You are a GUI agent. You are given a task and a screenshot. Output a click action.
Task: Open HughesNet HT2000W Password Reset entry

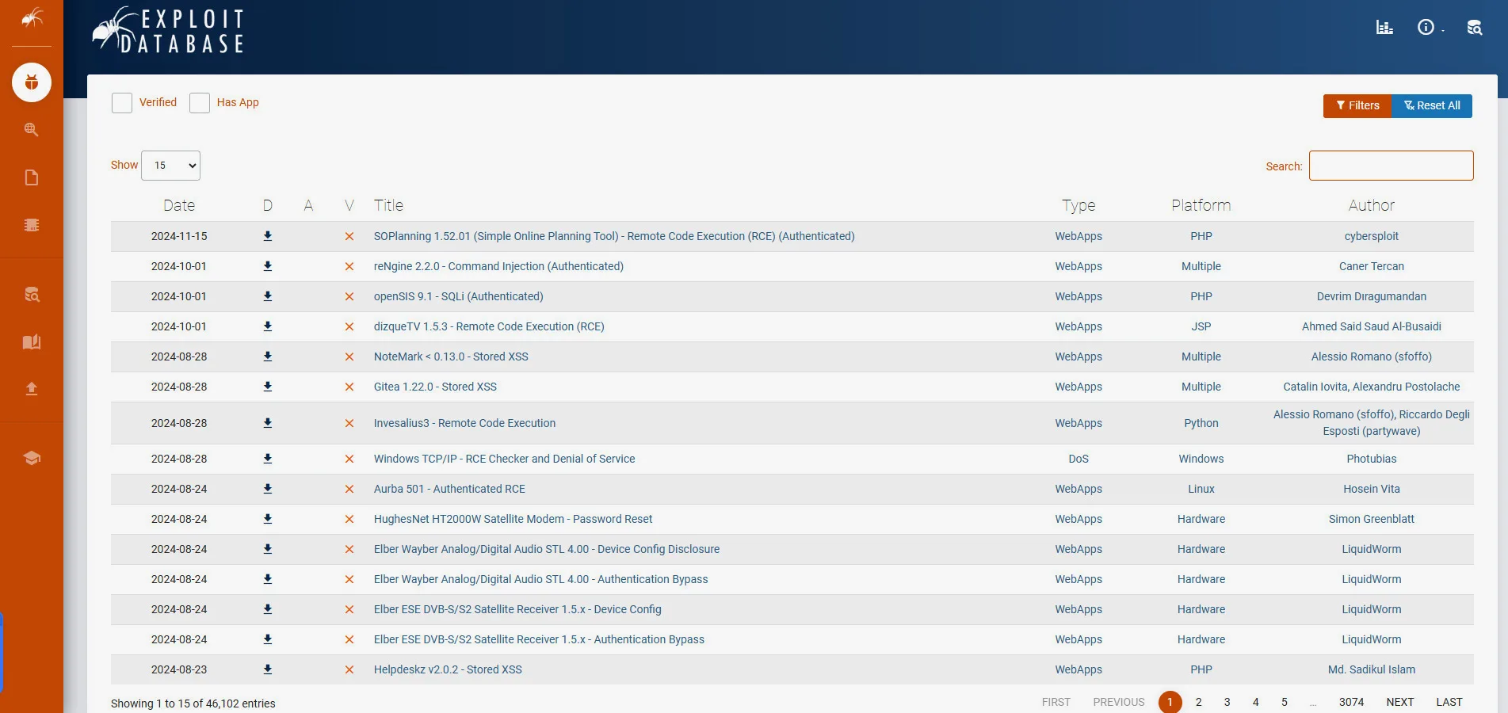513,519
